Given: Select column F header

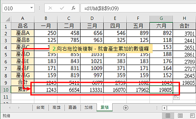Looking at the screenshot, I should (x=138, y=19).
